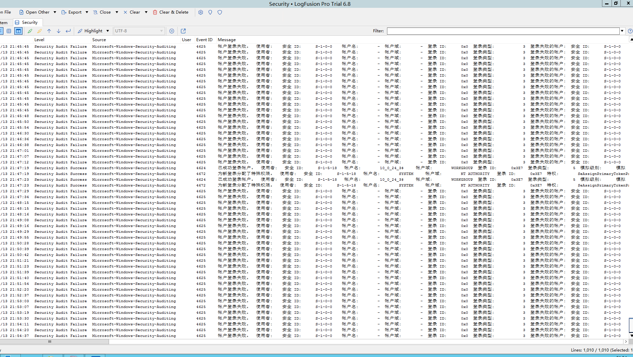Select the green highlighter tool
This screenshot has height=357, width=633.
(x=30, y=31)
